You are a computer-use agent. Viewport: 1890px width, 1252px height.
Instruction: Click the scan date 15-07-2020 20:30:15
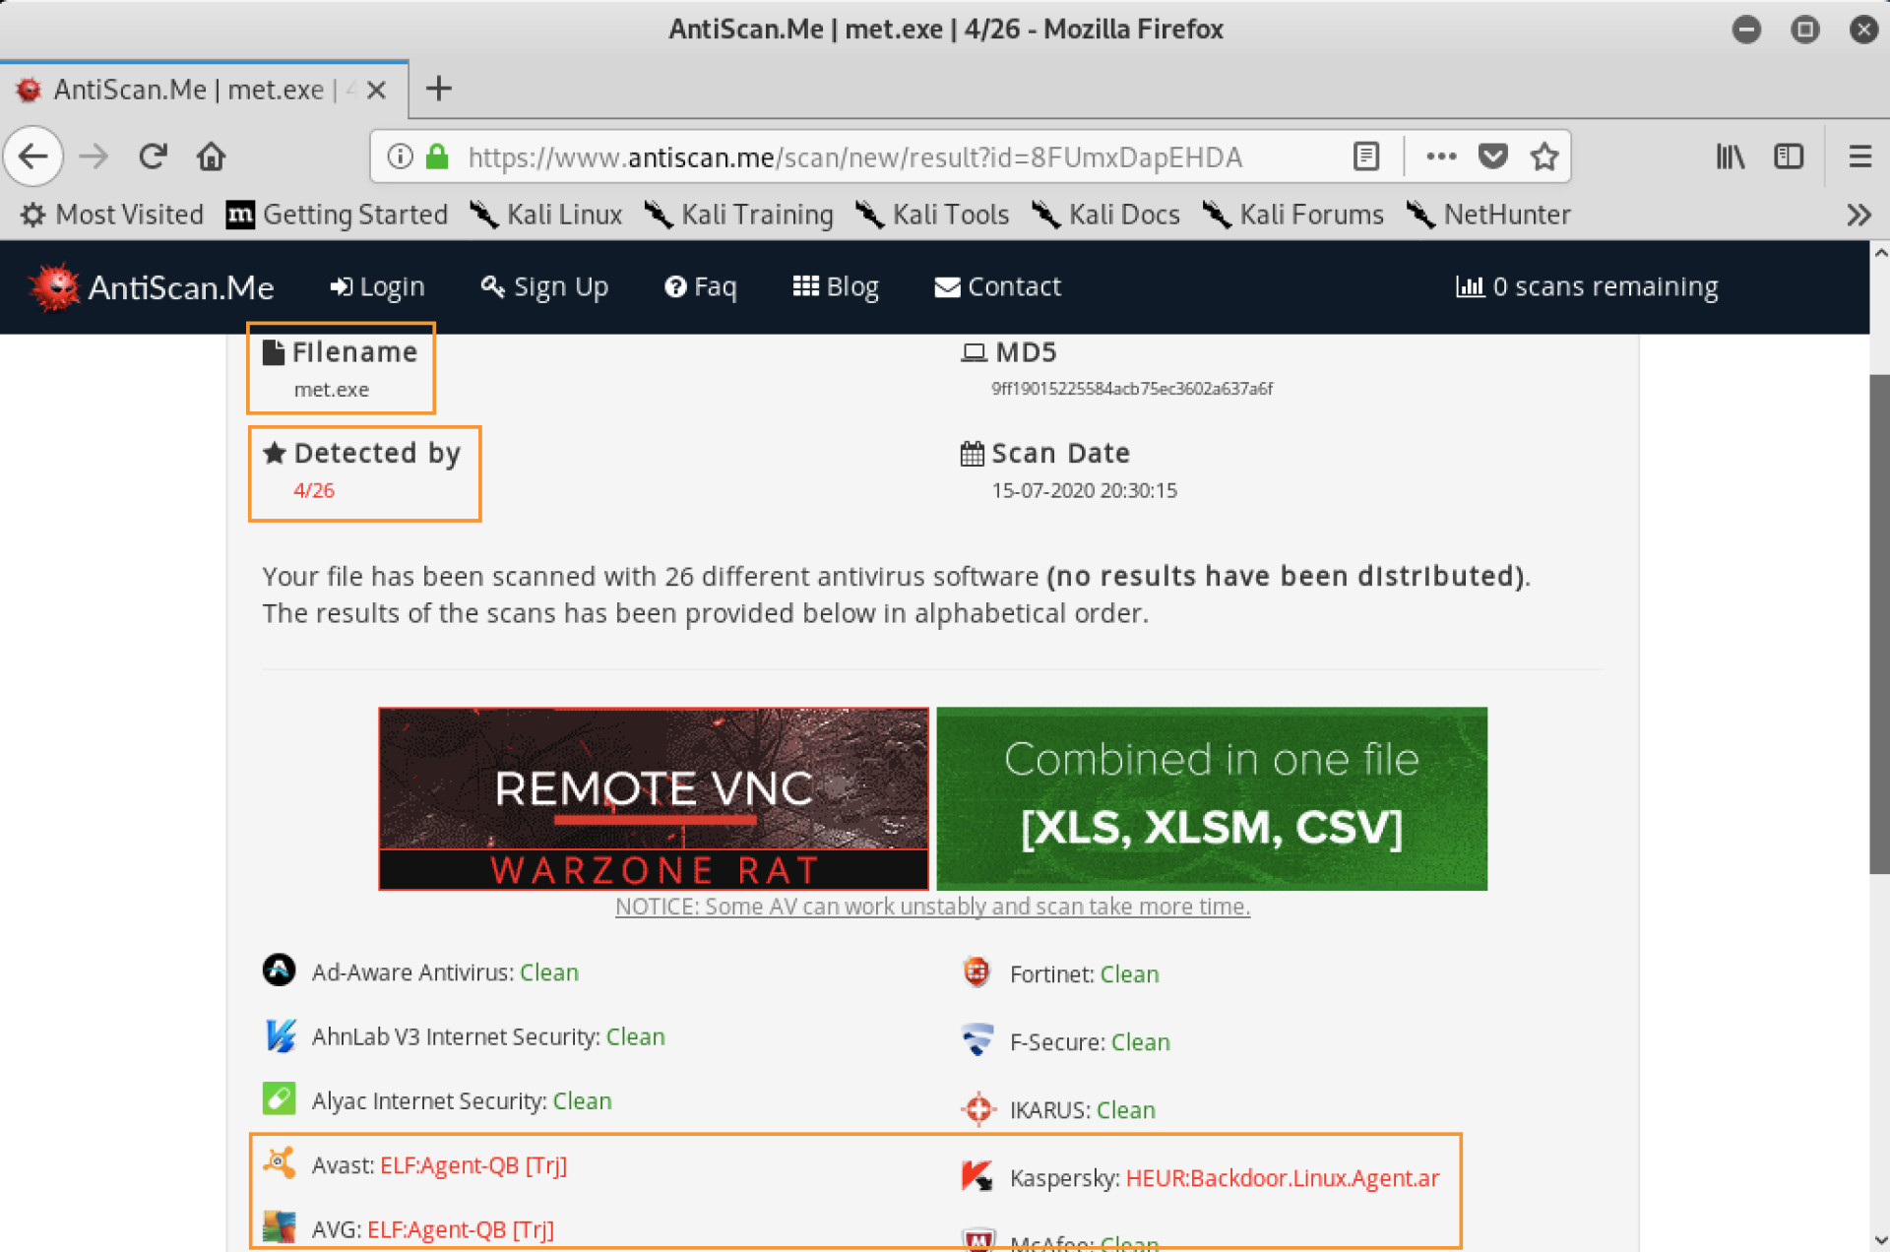tap(1084, 490)
